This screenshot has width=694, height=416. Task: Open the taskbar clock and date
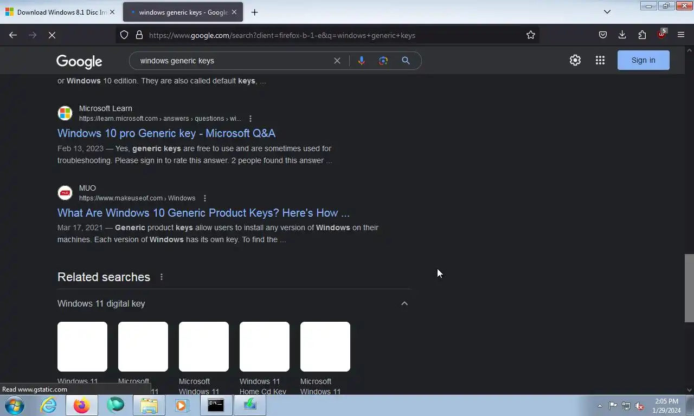tap(666, 406)
